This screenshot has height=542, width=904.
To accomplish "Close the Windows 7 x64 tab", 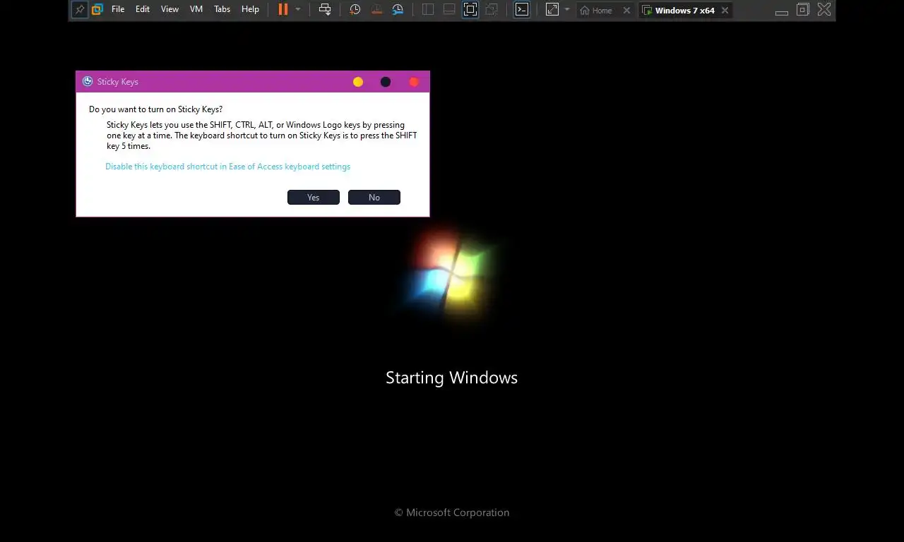I will (x=725, y=11).
